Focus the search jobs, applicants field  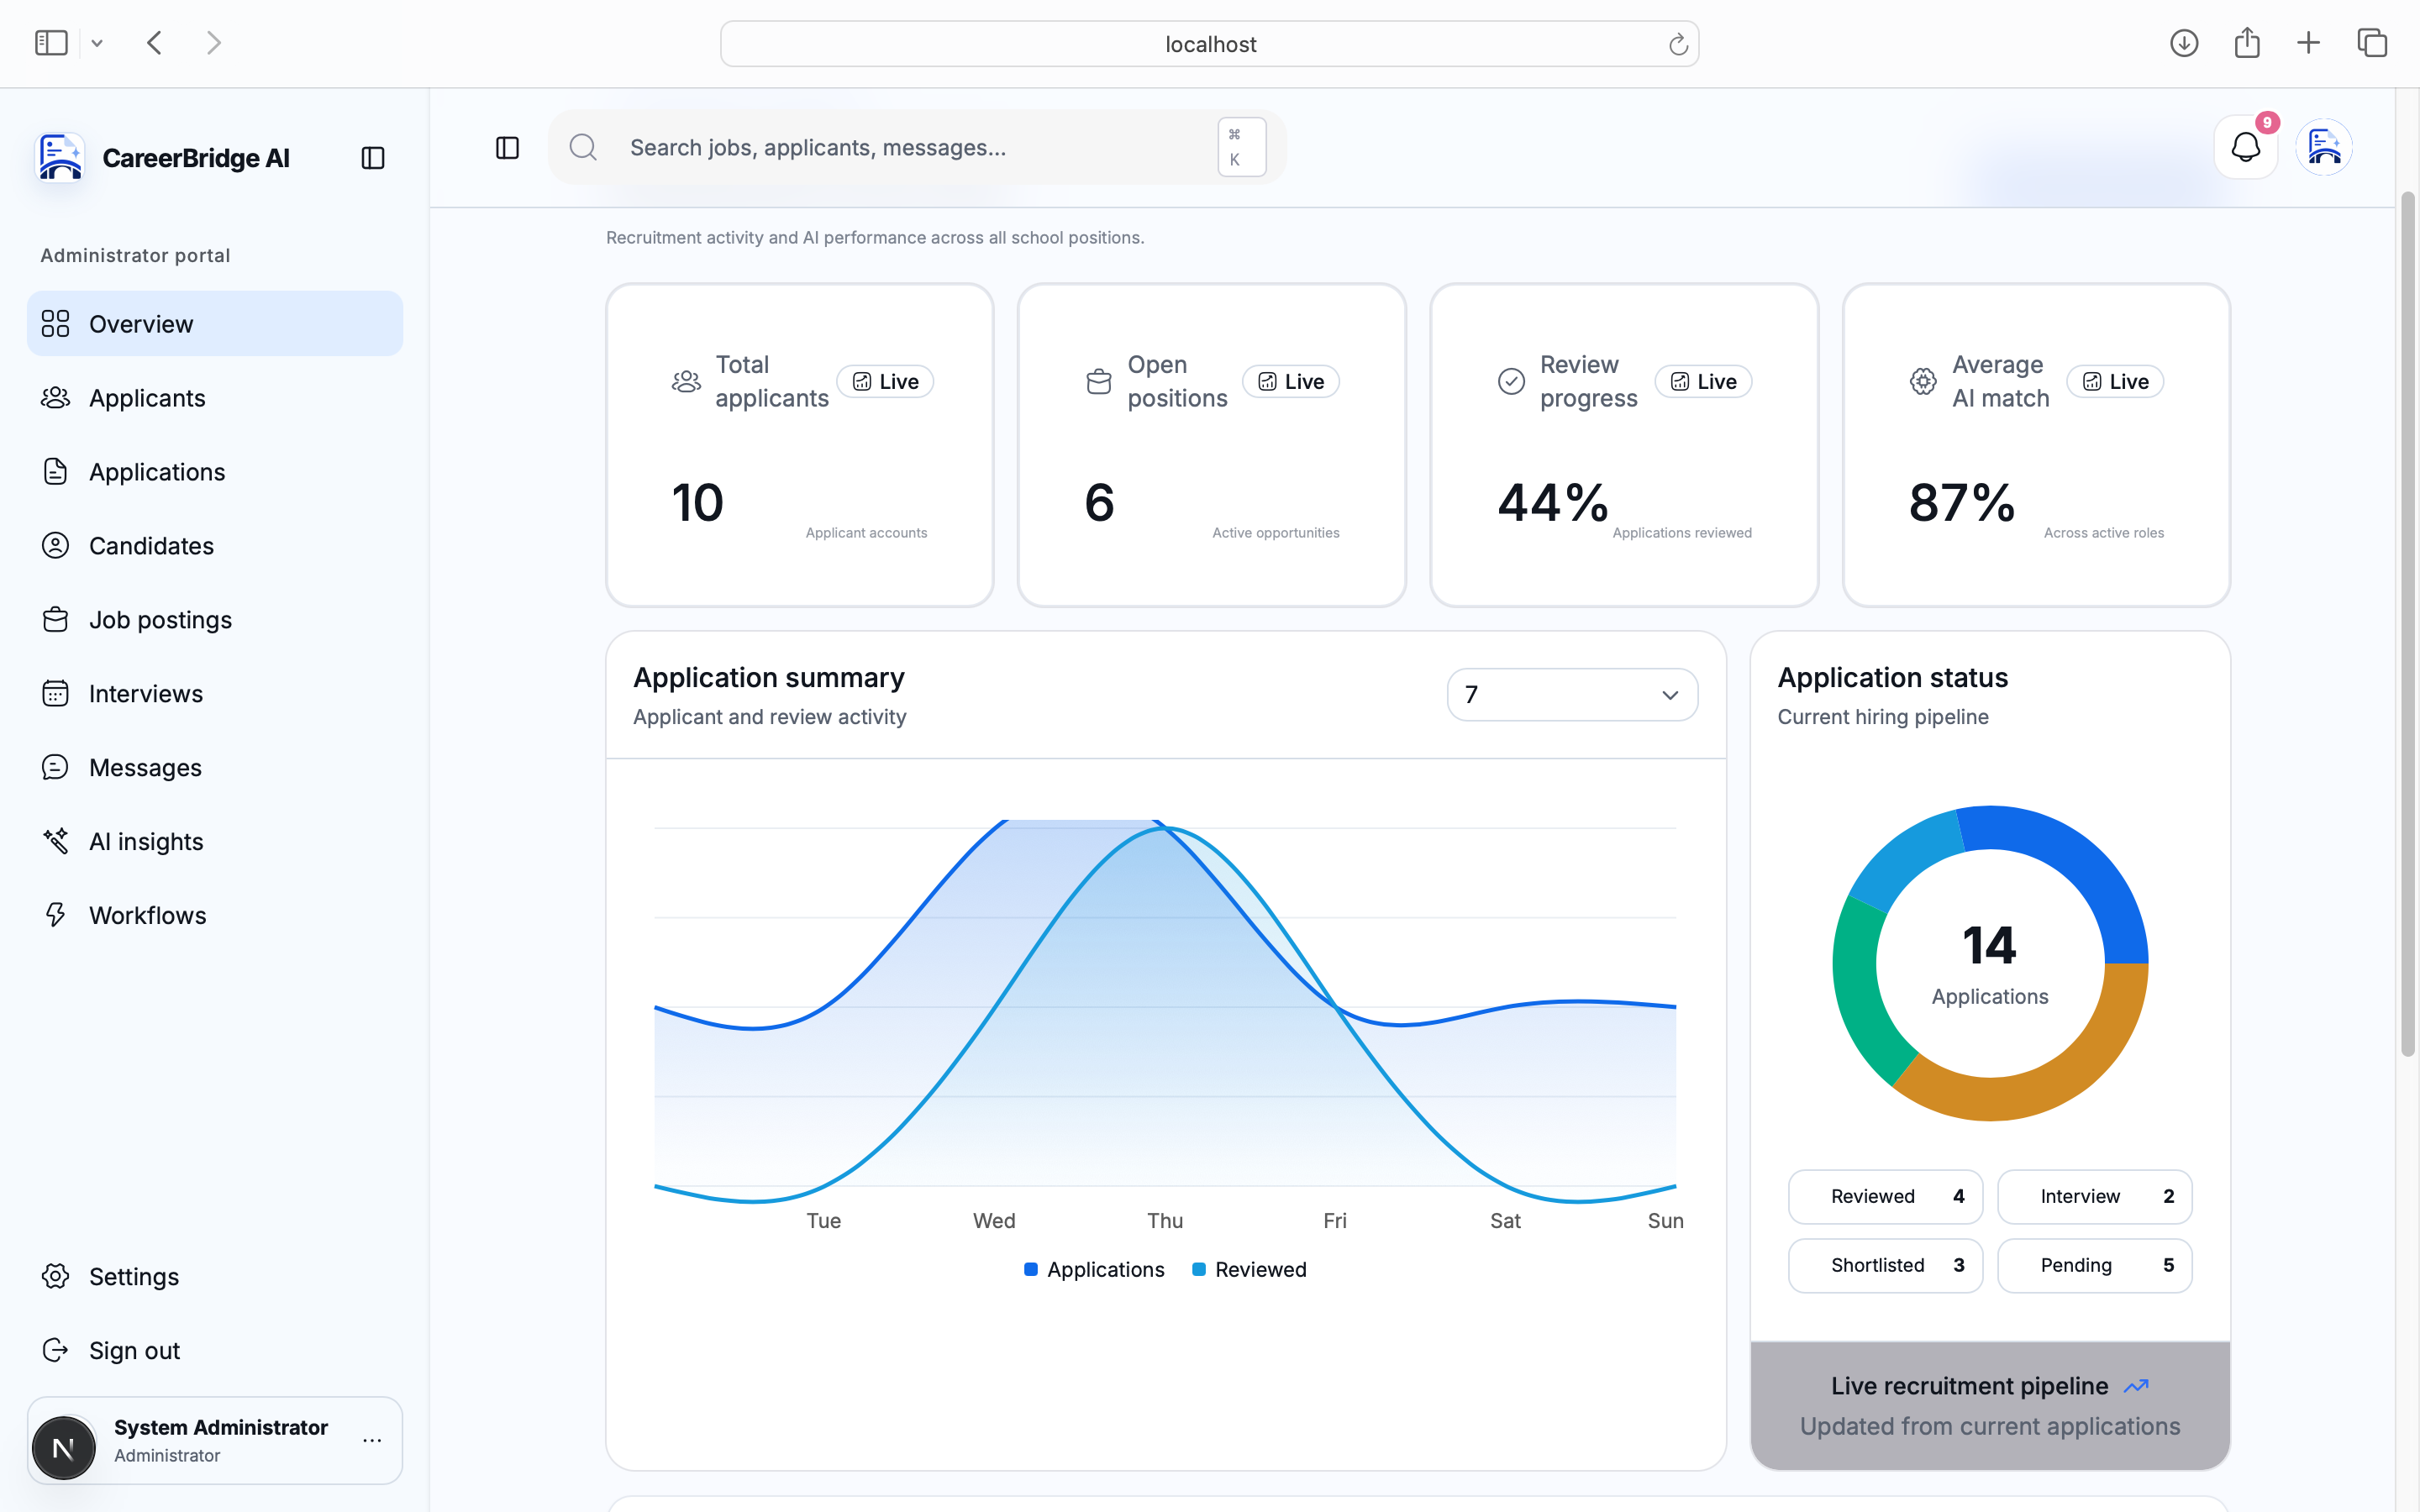tap(917, 147)
